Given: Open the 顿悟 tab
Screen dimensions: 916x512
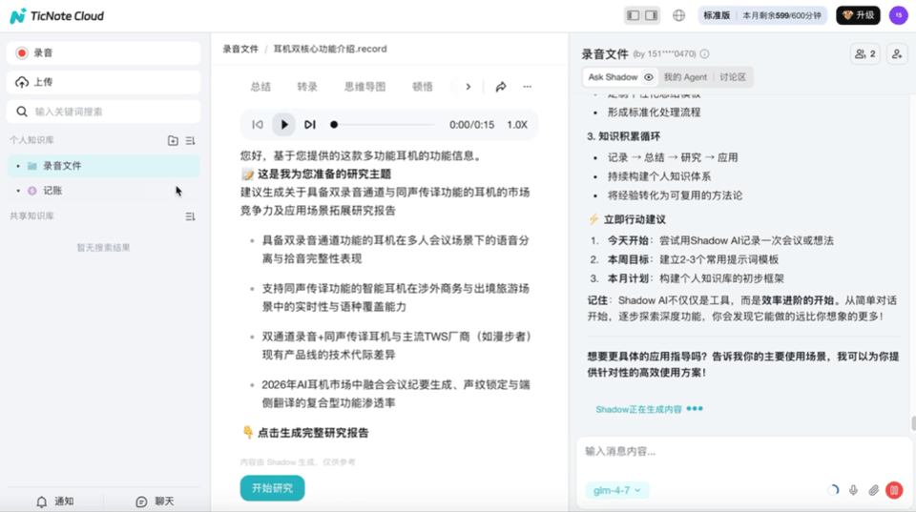Looking at the screenshot, I should [x=423, y=87].
